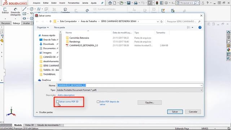Open the Janela menu
Screen dimensions: 231x130
85,3
